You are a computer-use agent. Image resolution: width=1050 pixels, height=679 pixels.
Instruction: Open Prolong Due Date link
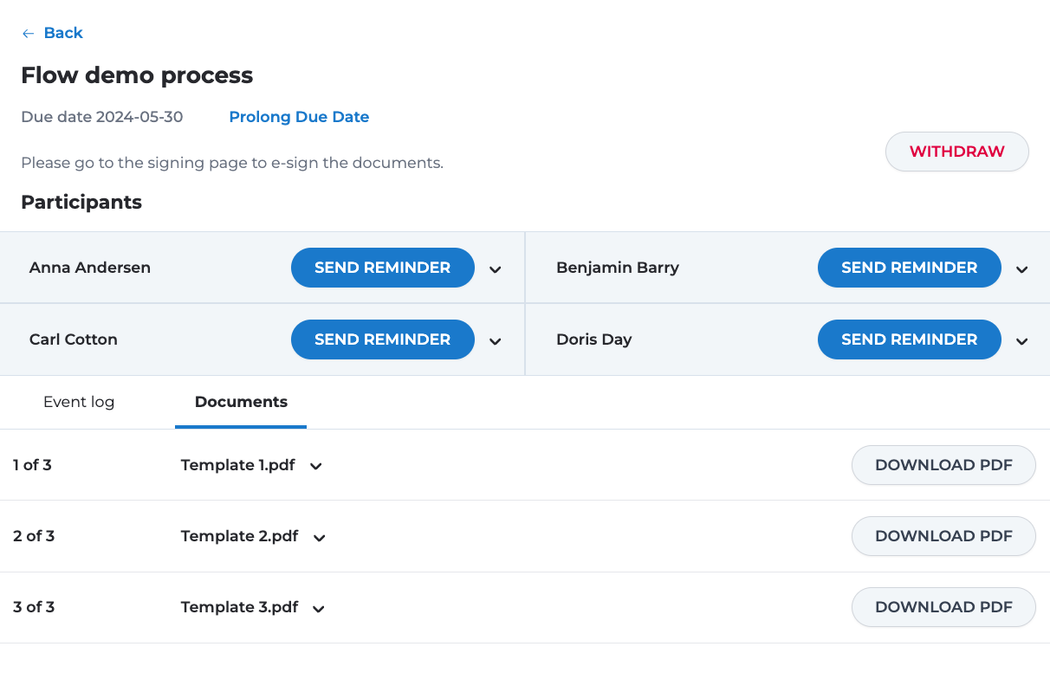click(299, 117)
